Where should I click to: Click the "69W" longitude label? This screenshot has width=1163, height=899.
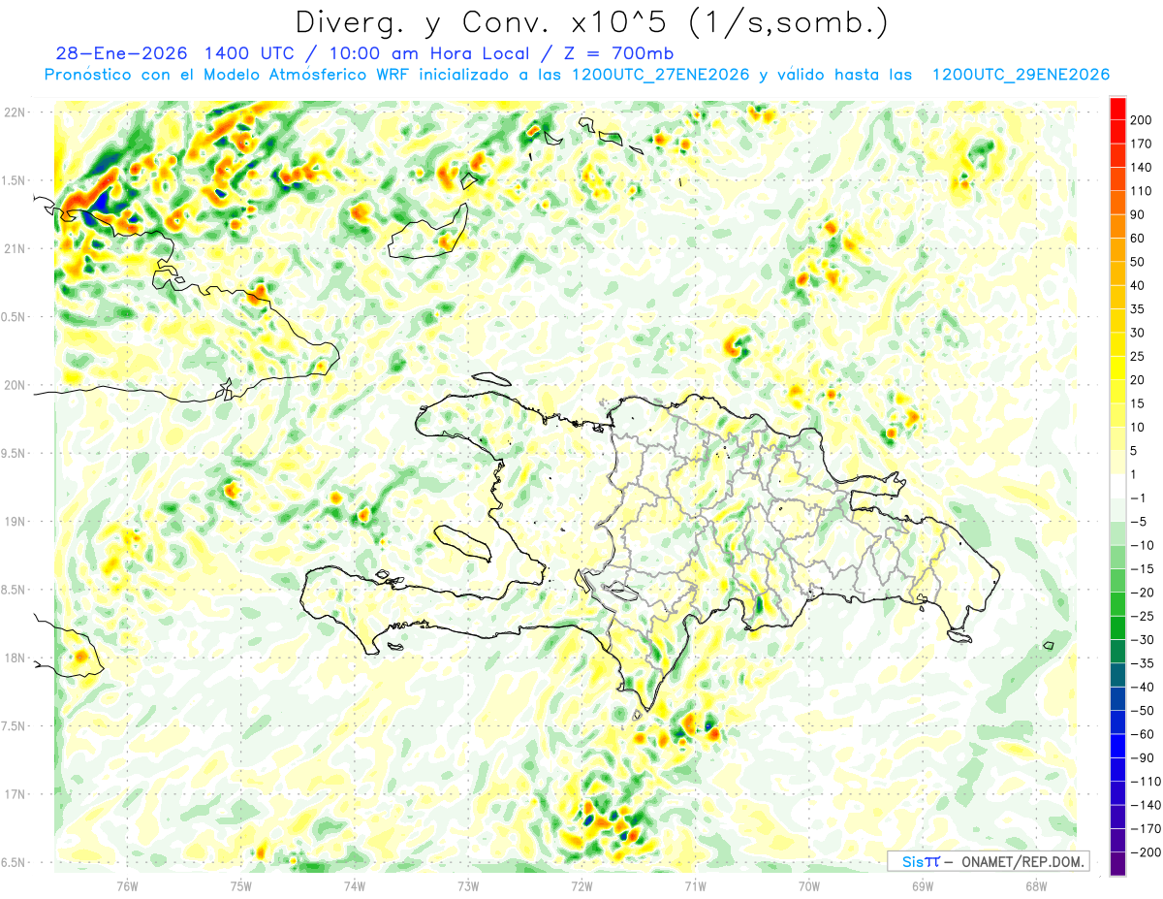(923, 885)
